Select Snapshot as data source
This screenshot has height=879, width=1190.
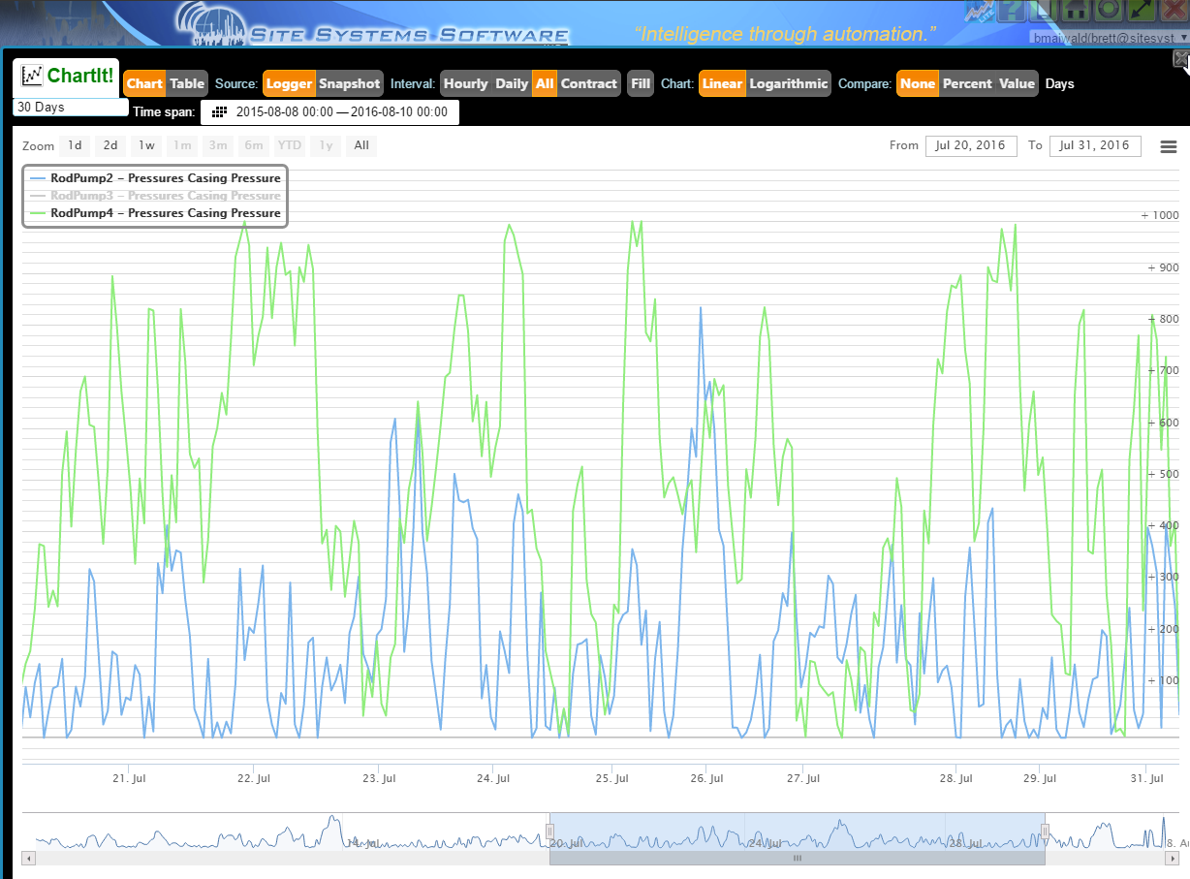[x=350, y=83]
